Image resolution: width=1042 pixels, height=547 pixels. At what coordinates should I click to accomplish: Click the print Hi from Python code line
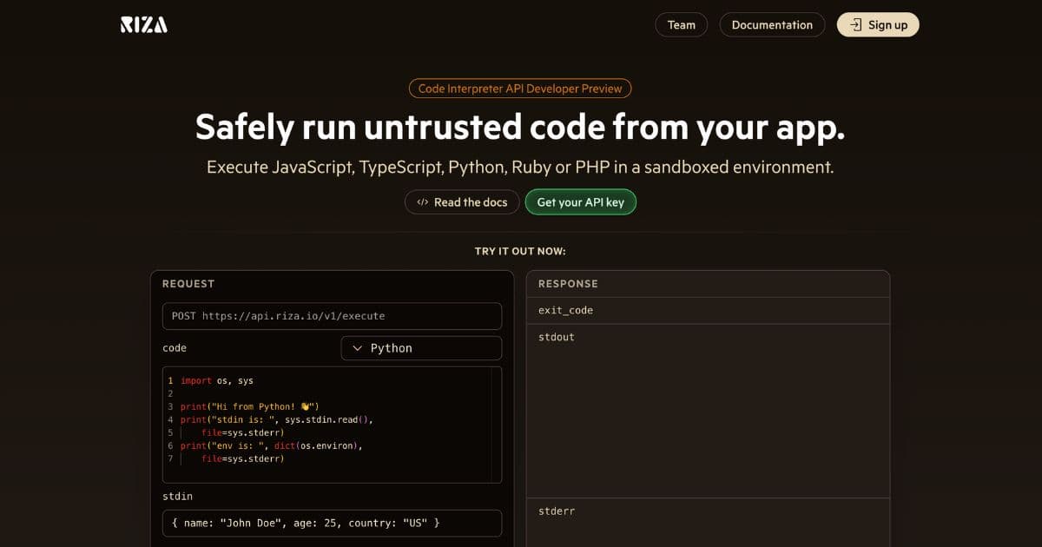click(x=250, y=406)
